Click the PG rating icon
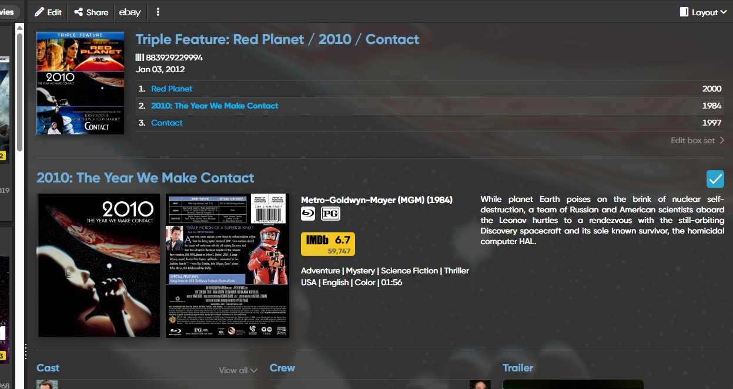Viewport: 733px width, 389px height. (330, 214)
